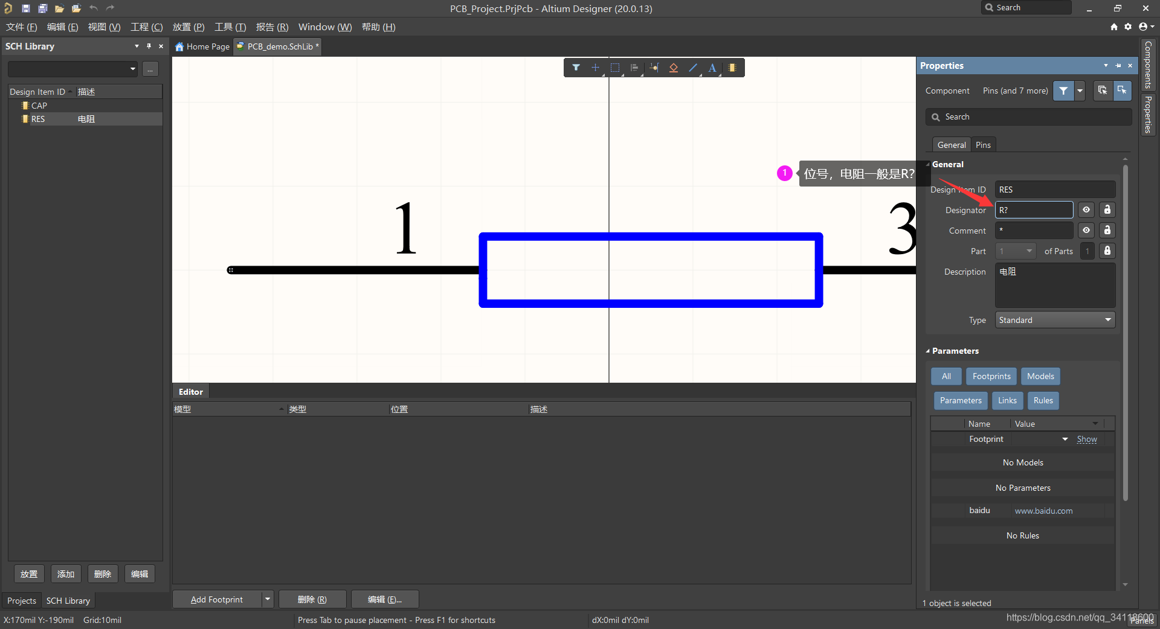This screenshot has height=629, width=1160.
Task: Click the 放置 button in SCH Library
Action: click(29, 574)
